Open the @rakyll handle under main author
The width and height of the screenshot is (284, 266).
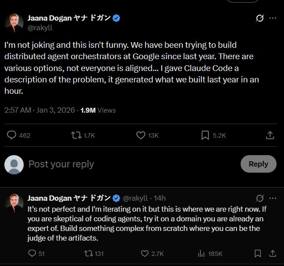pos(40,27)
